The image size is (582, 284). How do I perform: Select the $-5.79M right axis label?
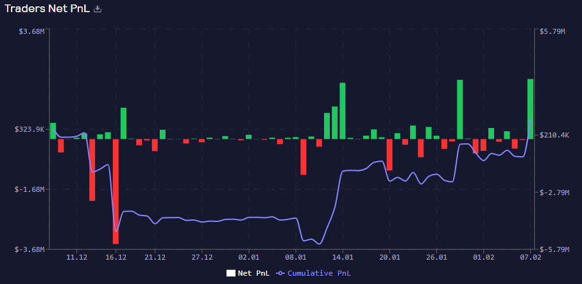(554, 249)
